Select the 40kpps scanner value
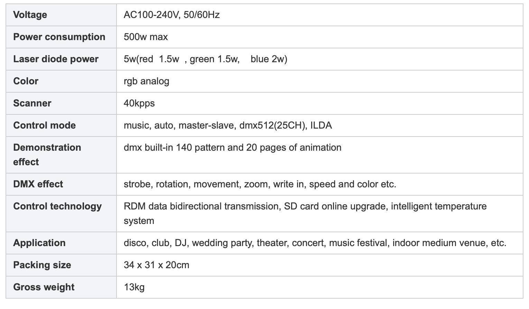529x309 pixels. click(139, 103)
